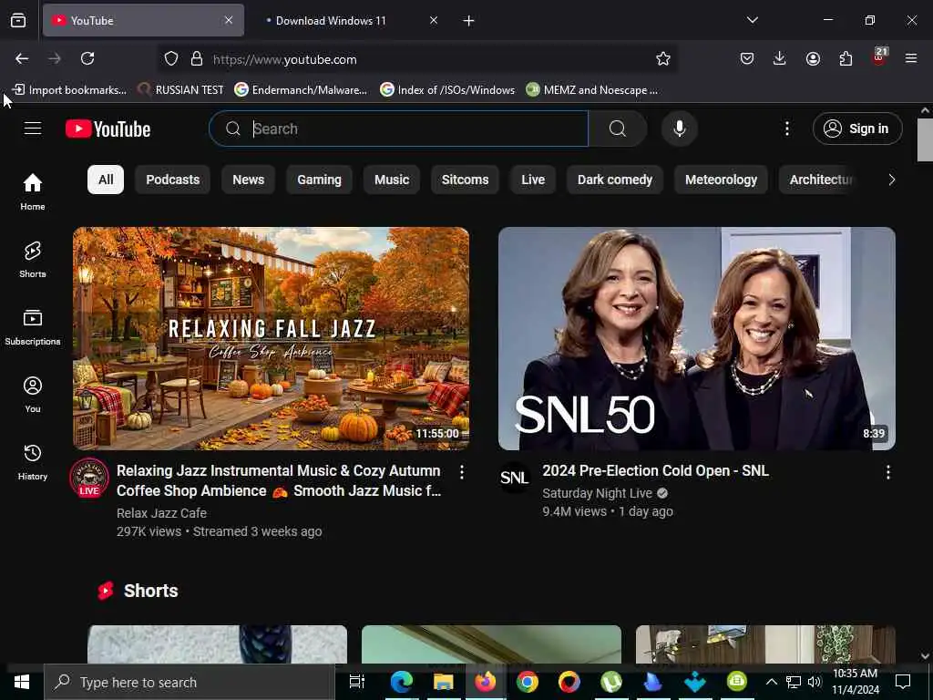Filter feed by Live chip
Viewport: 933px width, 700px height.
[x=532, y=180]
